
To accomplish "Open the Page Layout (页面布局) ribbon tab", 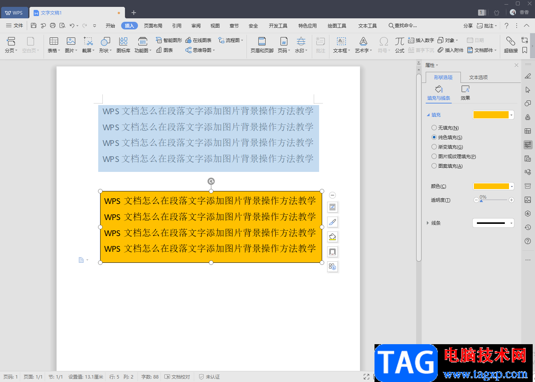I will (153, 26).
